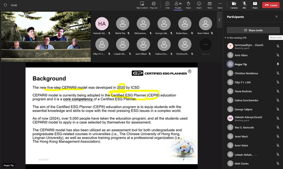Open Share content tray
Screen dimensions: 283x169
click(255, 5)
